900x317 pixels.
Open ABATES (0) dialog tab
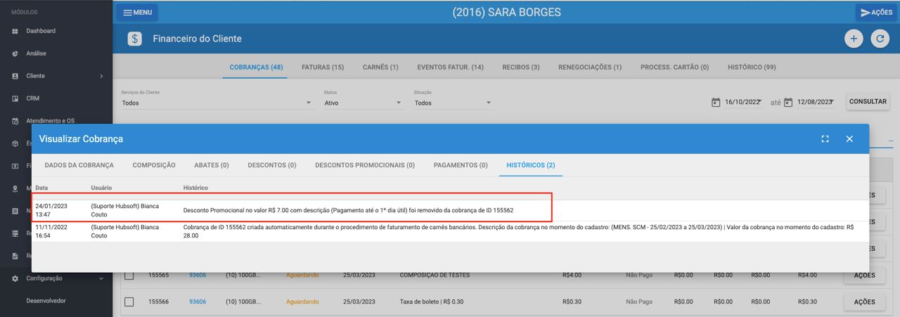click(212, 165)
